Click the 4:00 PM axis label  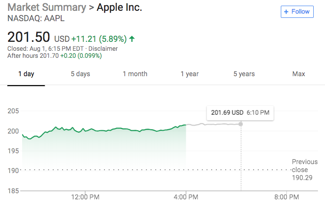(x=186, y=196)
